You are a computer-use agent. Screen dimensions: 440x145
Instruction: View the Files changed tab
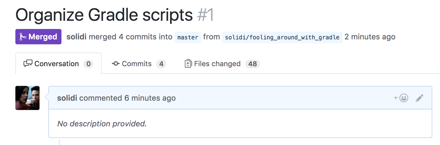click(217, 64)
